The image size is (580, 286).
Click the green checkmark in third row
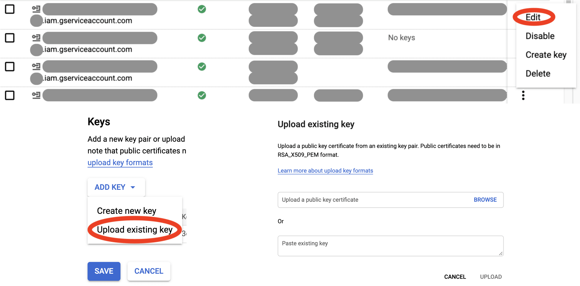pos(202,67)
